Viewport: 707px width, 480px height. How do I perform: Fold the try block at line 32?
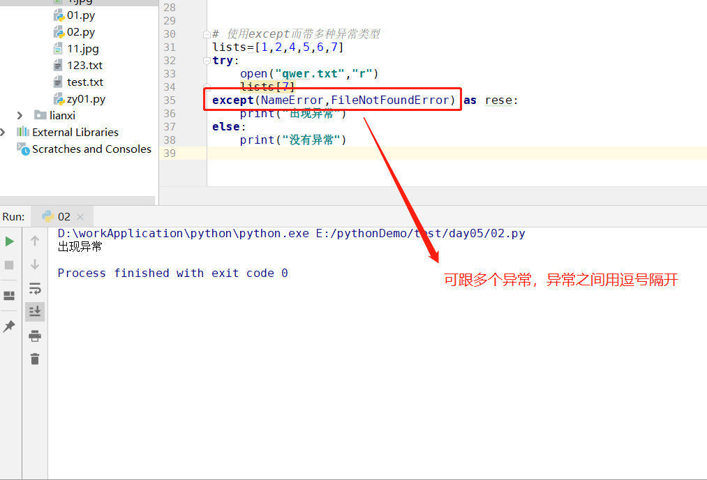tap(207, 61)
